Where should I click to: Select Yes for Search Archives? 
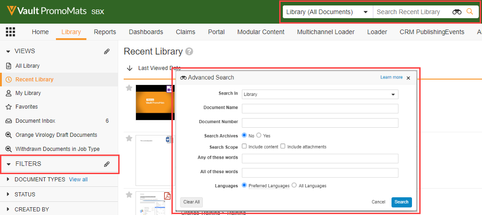[x=259, y=135]
